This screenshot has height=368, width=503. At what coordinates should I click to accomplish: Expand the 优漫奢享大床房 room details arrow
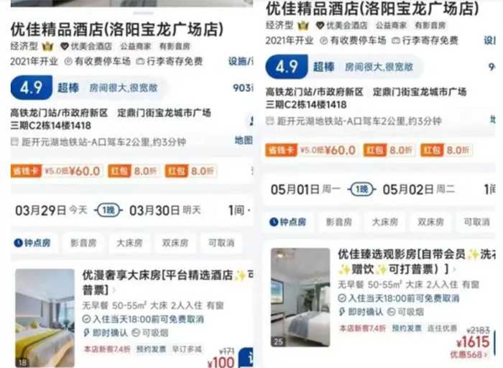coord(114,290)
